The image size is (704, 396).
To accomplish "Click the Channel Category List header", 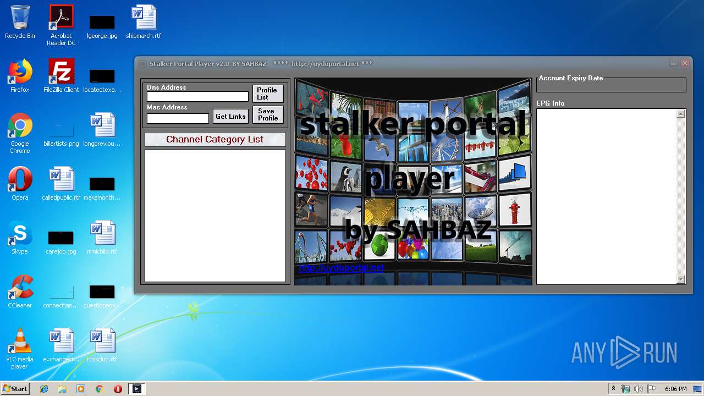I will tap(215, 139).
